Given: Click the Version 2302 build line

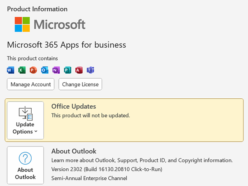Looking at the screenshot, I should point(107,169).
